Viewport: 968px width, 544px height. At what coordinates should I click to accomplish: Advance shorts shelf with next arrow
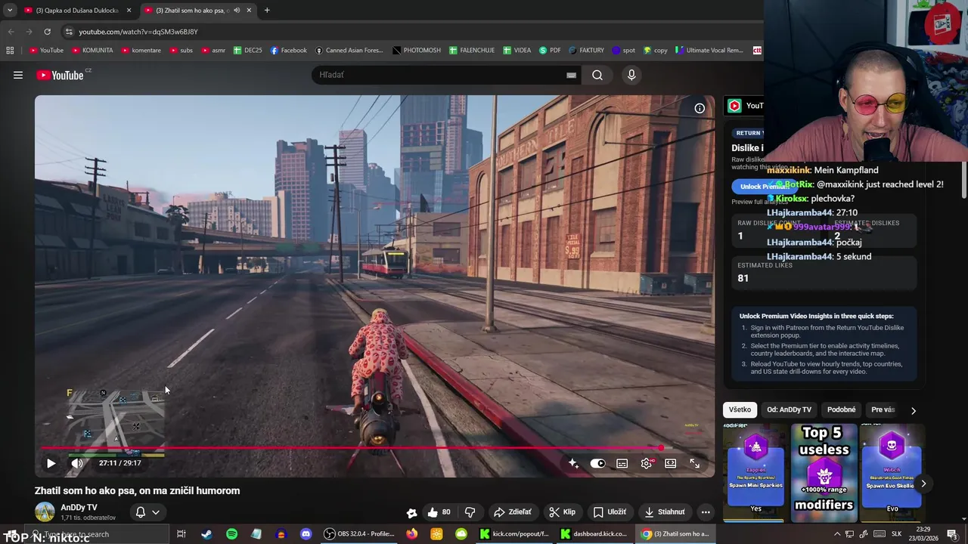tap(923, 484)
